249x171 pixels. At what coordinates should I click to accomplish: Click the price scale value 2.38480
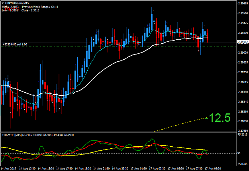243,92
